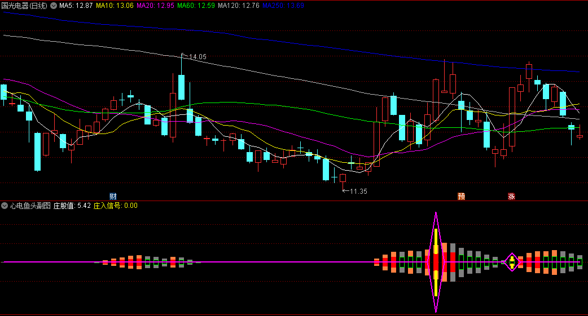
Task: Select the candlestick at the 11.35 low
Action: [x=343, y=181]
